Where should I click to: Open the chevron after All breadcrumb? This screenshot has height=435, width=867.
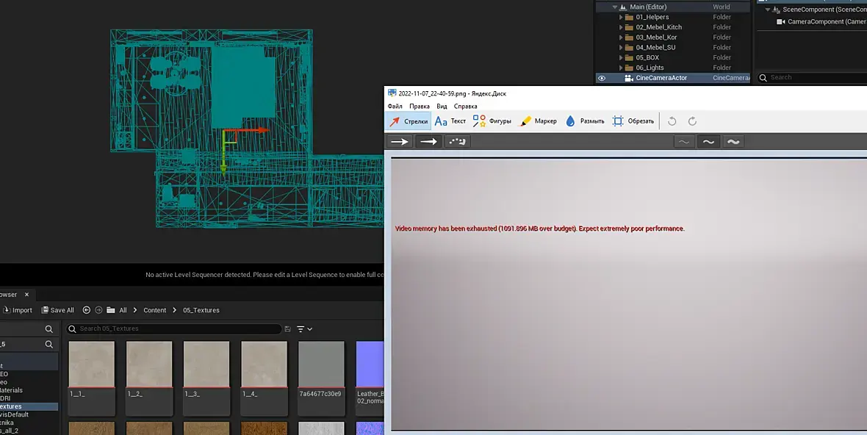tap(135, 310)
